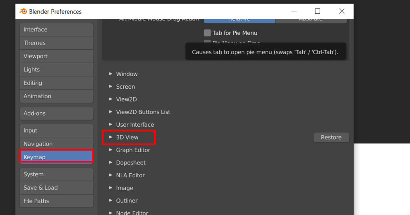Screen dimensions: 410x215
Task: Expand the View2D keymap triangle
Action: [x=111, y=99]
